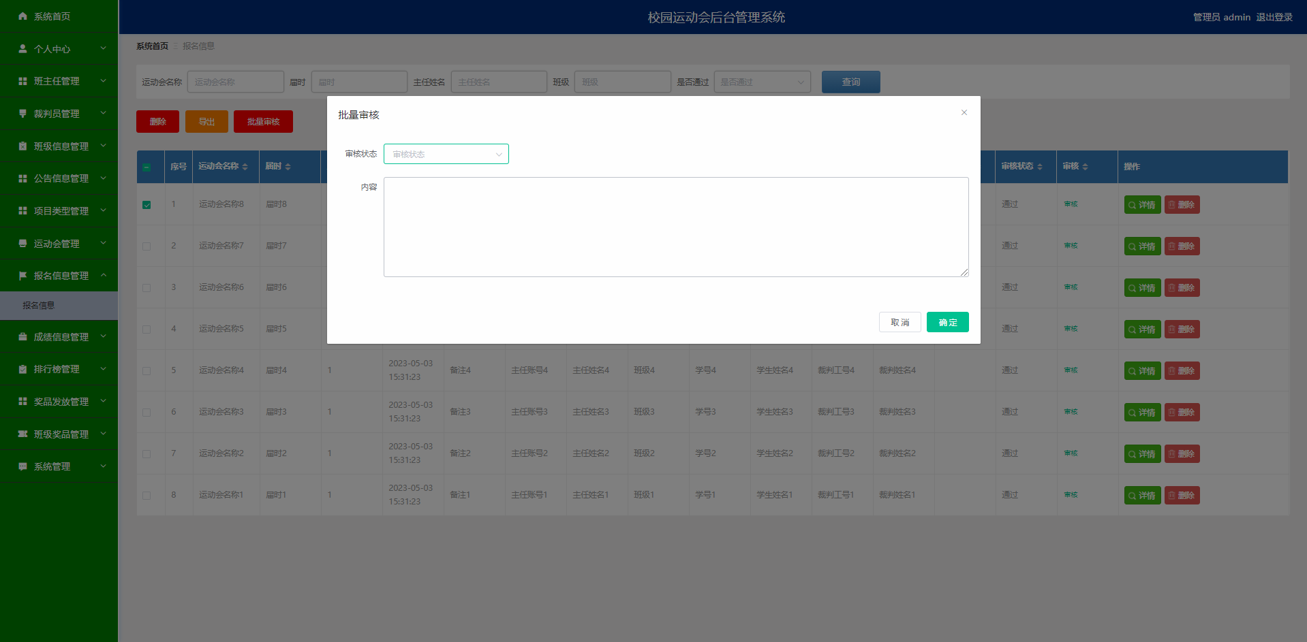Click the briefcase icon for 成绩信息管理
Viewport: 1307px width, 642px height.
click(x=22, y=336)
